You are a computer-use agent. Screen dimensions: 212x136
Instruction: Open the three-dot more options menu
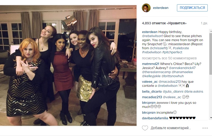click(x=205, y=128)
